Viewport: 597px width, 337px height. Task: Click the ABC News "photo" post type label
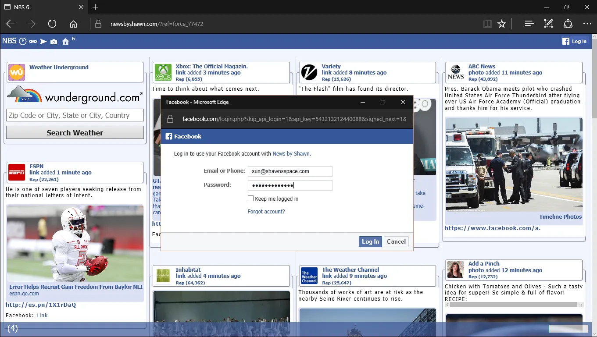(476, 73)
